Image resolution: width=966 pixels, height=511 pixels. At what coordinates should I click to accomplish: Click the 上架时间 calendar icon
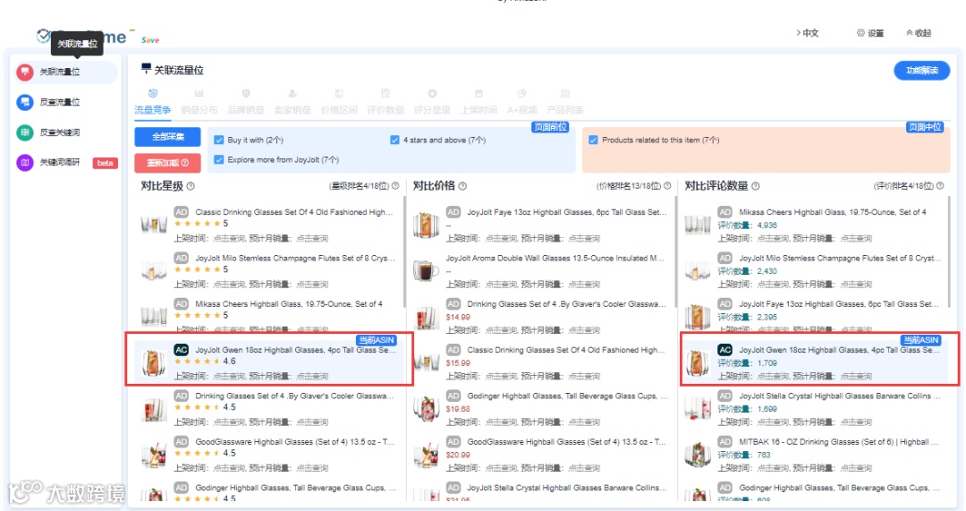click(479, 94)
